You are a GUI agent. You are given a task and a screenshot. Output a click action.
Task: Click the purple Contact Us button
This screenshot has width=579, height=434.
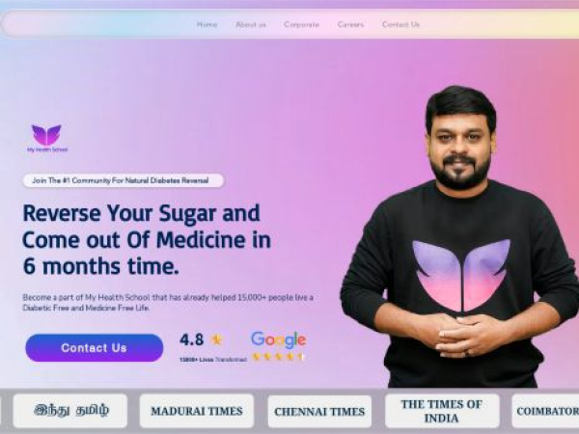pos(95,347)
